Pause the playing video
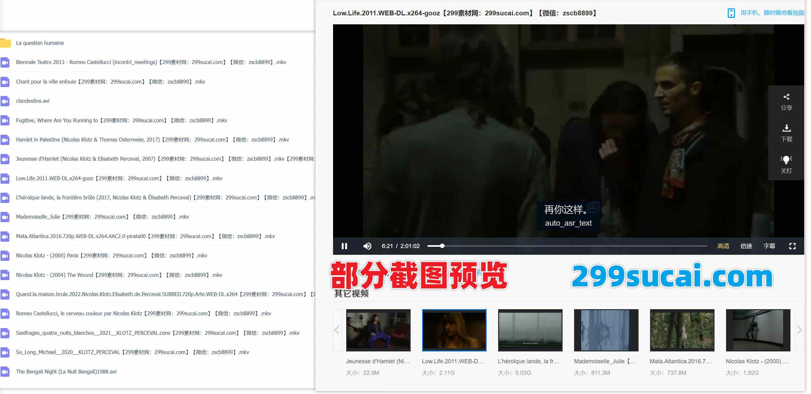 [x=344, y=246]
